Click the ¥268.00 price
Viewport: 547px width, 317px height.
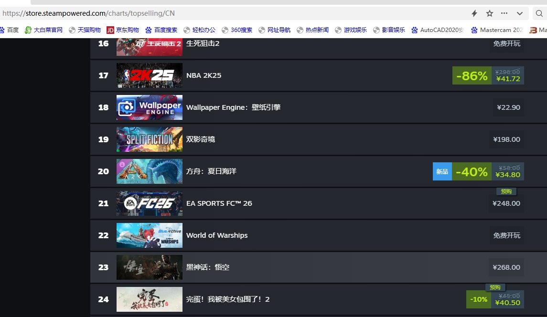click(x=506, y=267)
